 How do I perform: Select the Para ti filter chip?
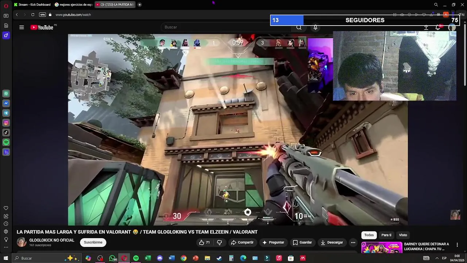pos(386,235)
